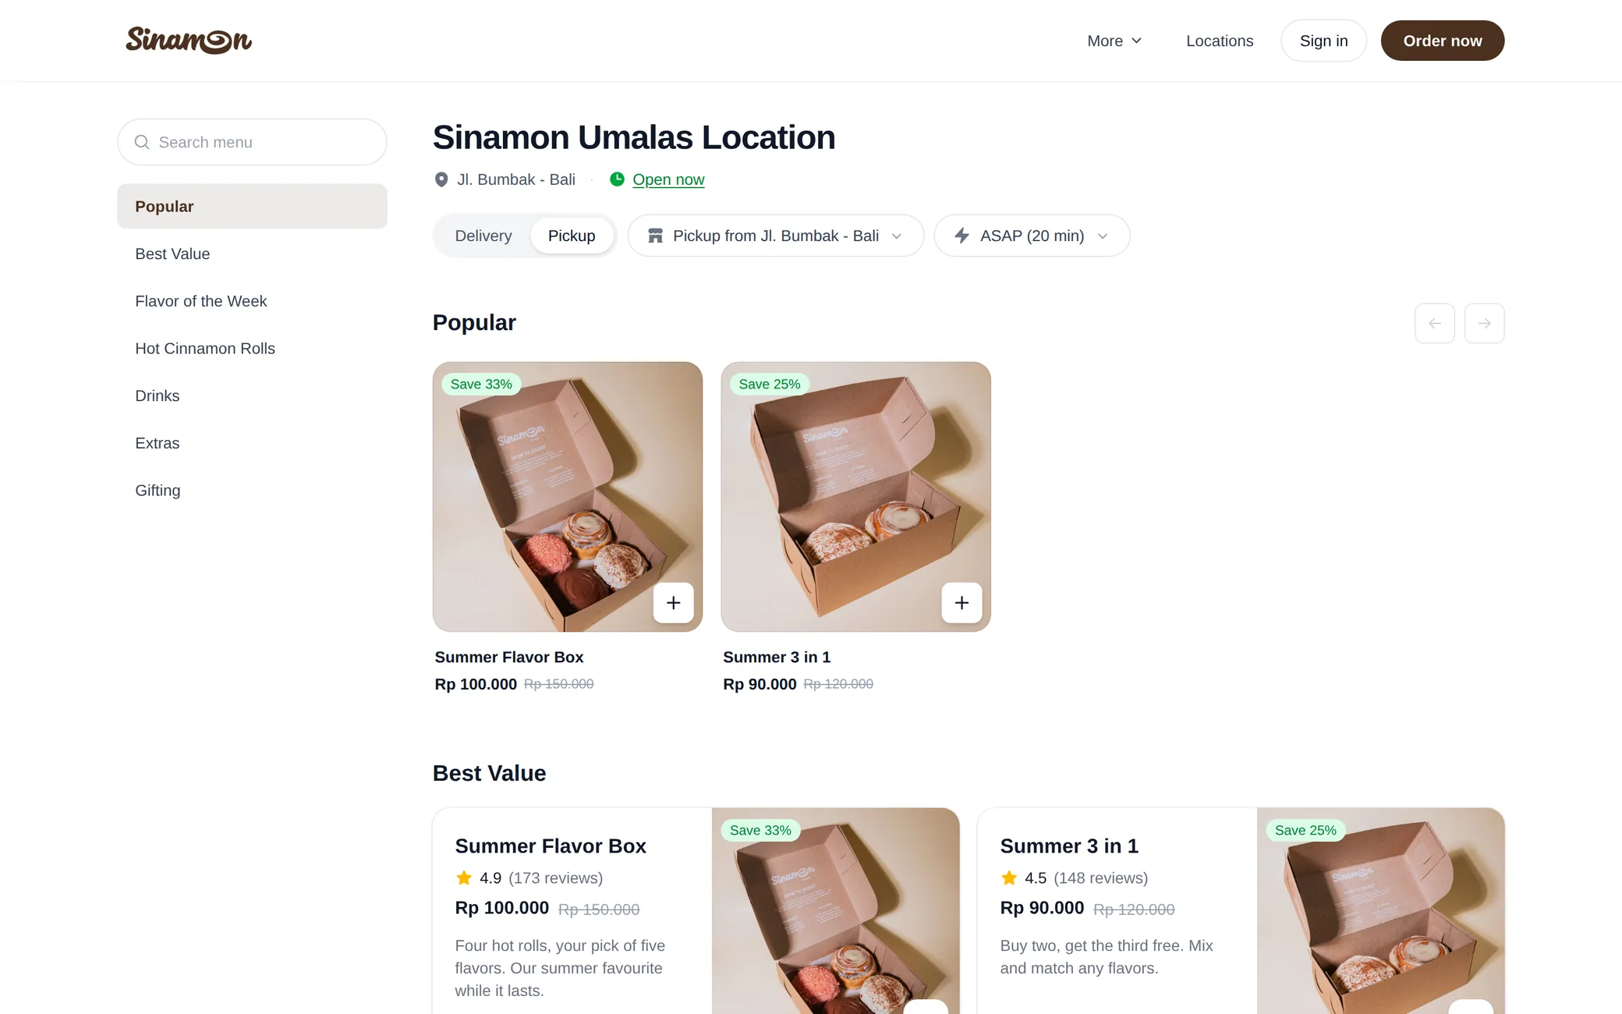The height and width of the screenshot is (1014, 1622).
Task: Click the star icon beside 4.5 rating
Action: point(1009,877)
